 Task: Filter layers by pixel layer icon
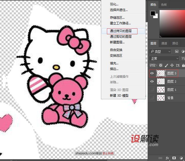(177, 51)
